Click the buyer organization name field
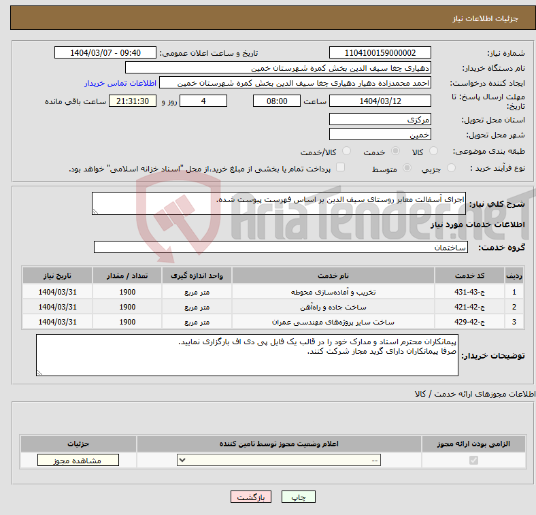536x515 pixels. click(x=278, y=68)
